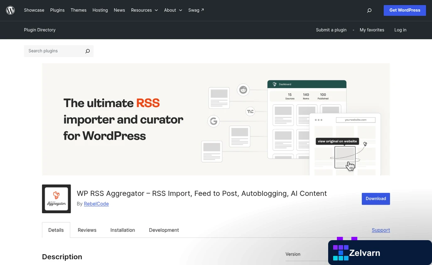Expand the Resources dropdown menu
Image resolution: width=432 pixels, height=265 pixels.
click(x=144, y=10)
